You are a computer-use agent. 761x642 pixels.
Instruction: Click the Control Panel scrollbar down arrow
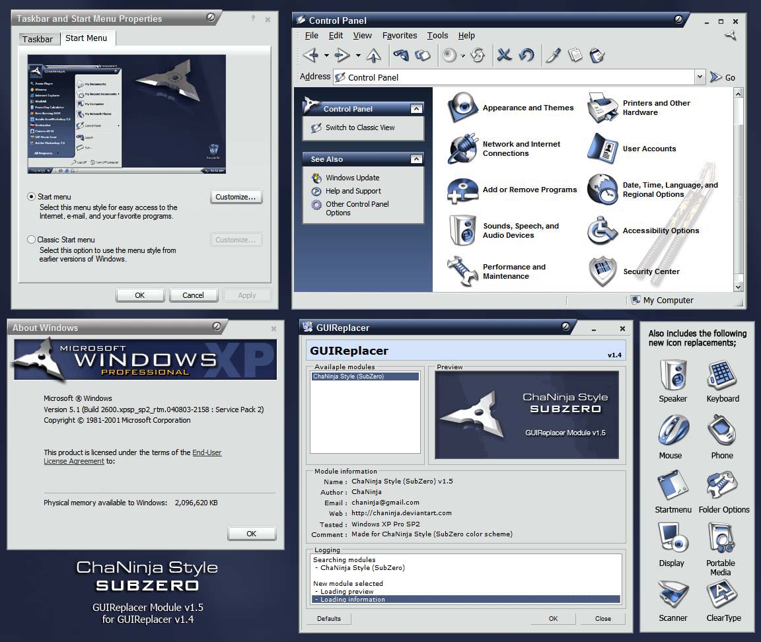738,287
